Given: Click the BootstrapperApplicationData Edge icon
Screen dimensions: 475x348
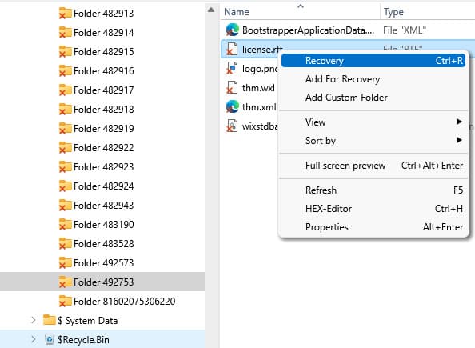Looking at the screenshot, I should (x=233, y=30).
